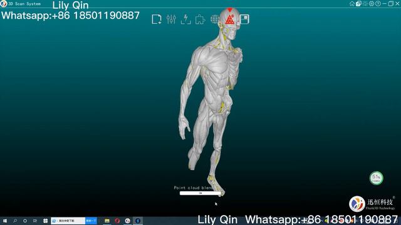Click the globe mesh icon
The image size is (401, 225).
[215, 19]
